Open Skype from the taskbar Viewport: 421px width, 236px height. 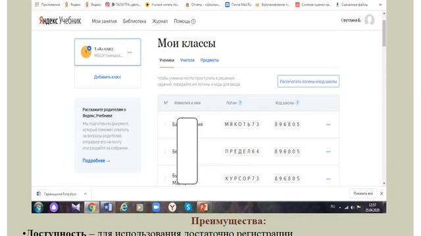[x=188, y=207]
